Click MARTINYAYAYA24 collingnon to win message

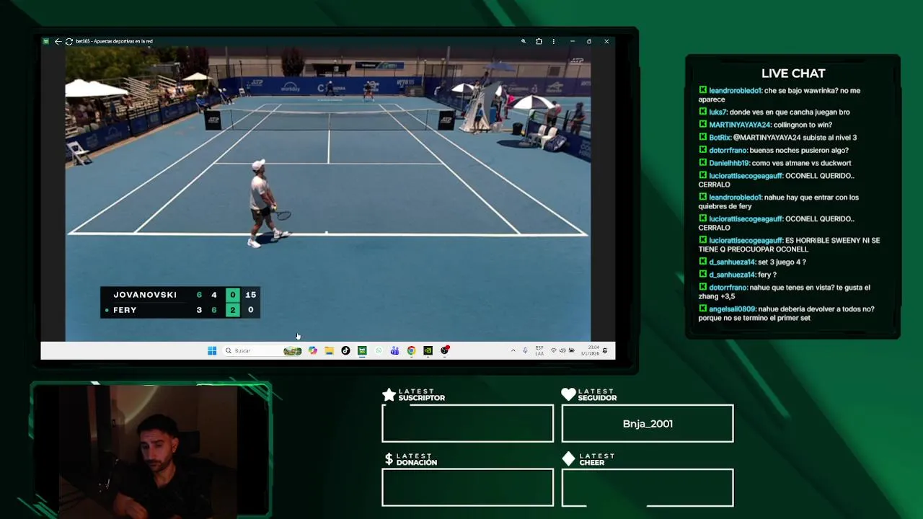click(x=766, y=125)
